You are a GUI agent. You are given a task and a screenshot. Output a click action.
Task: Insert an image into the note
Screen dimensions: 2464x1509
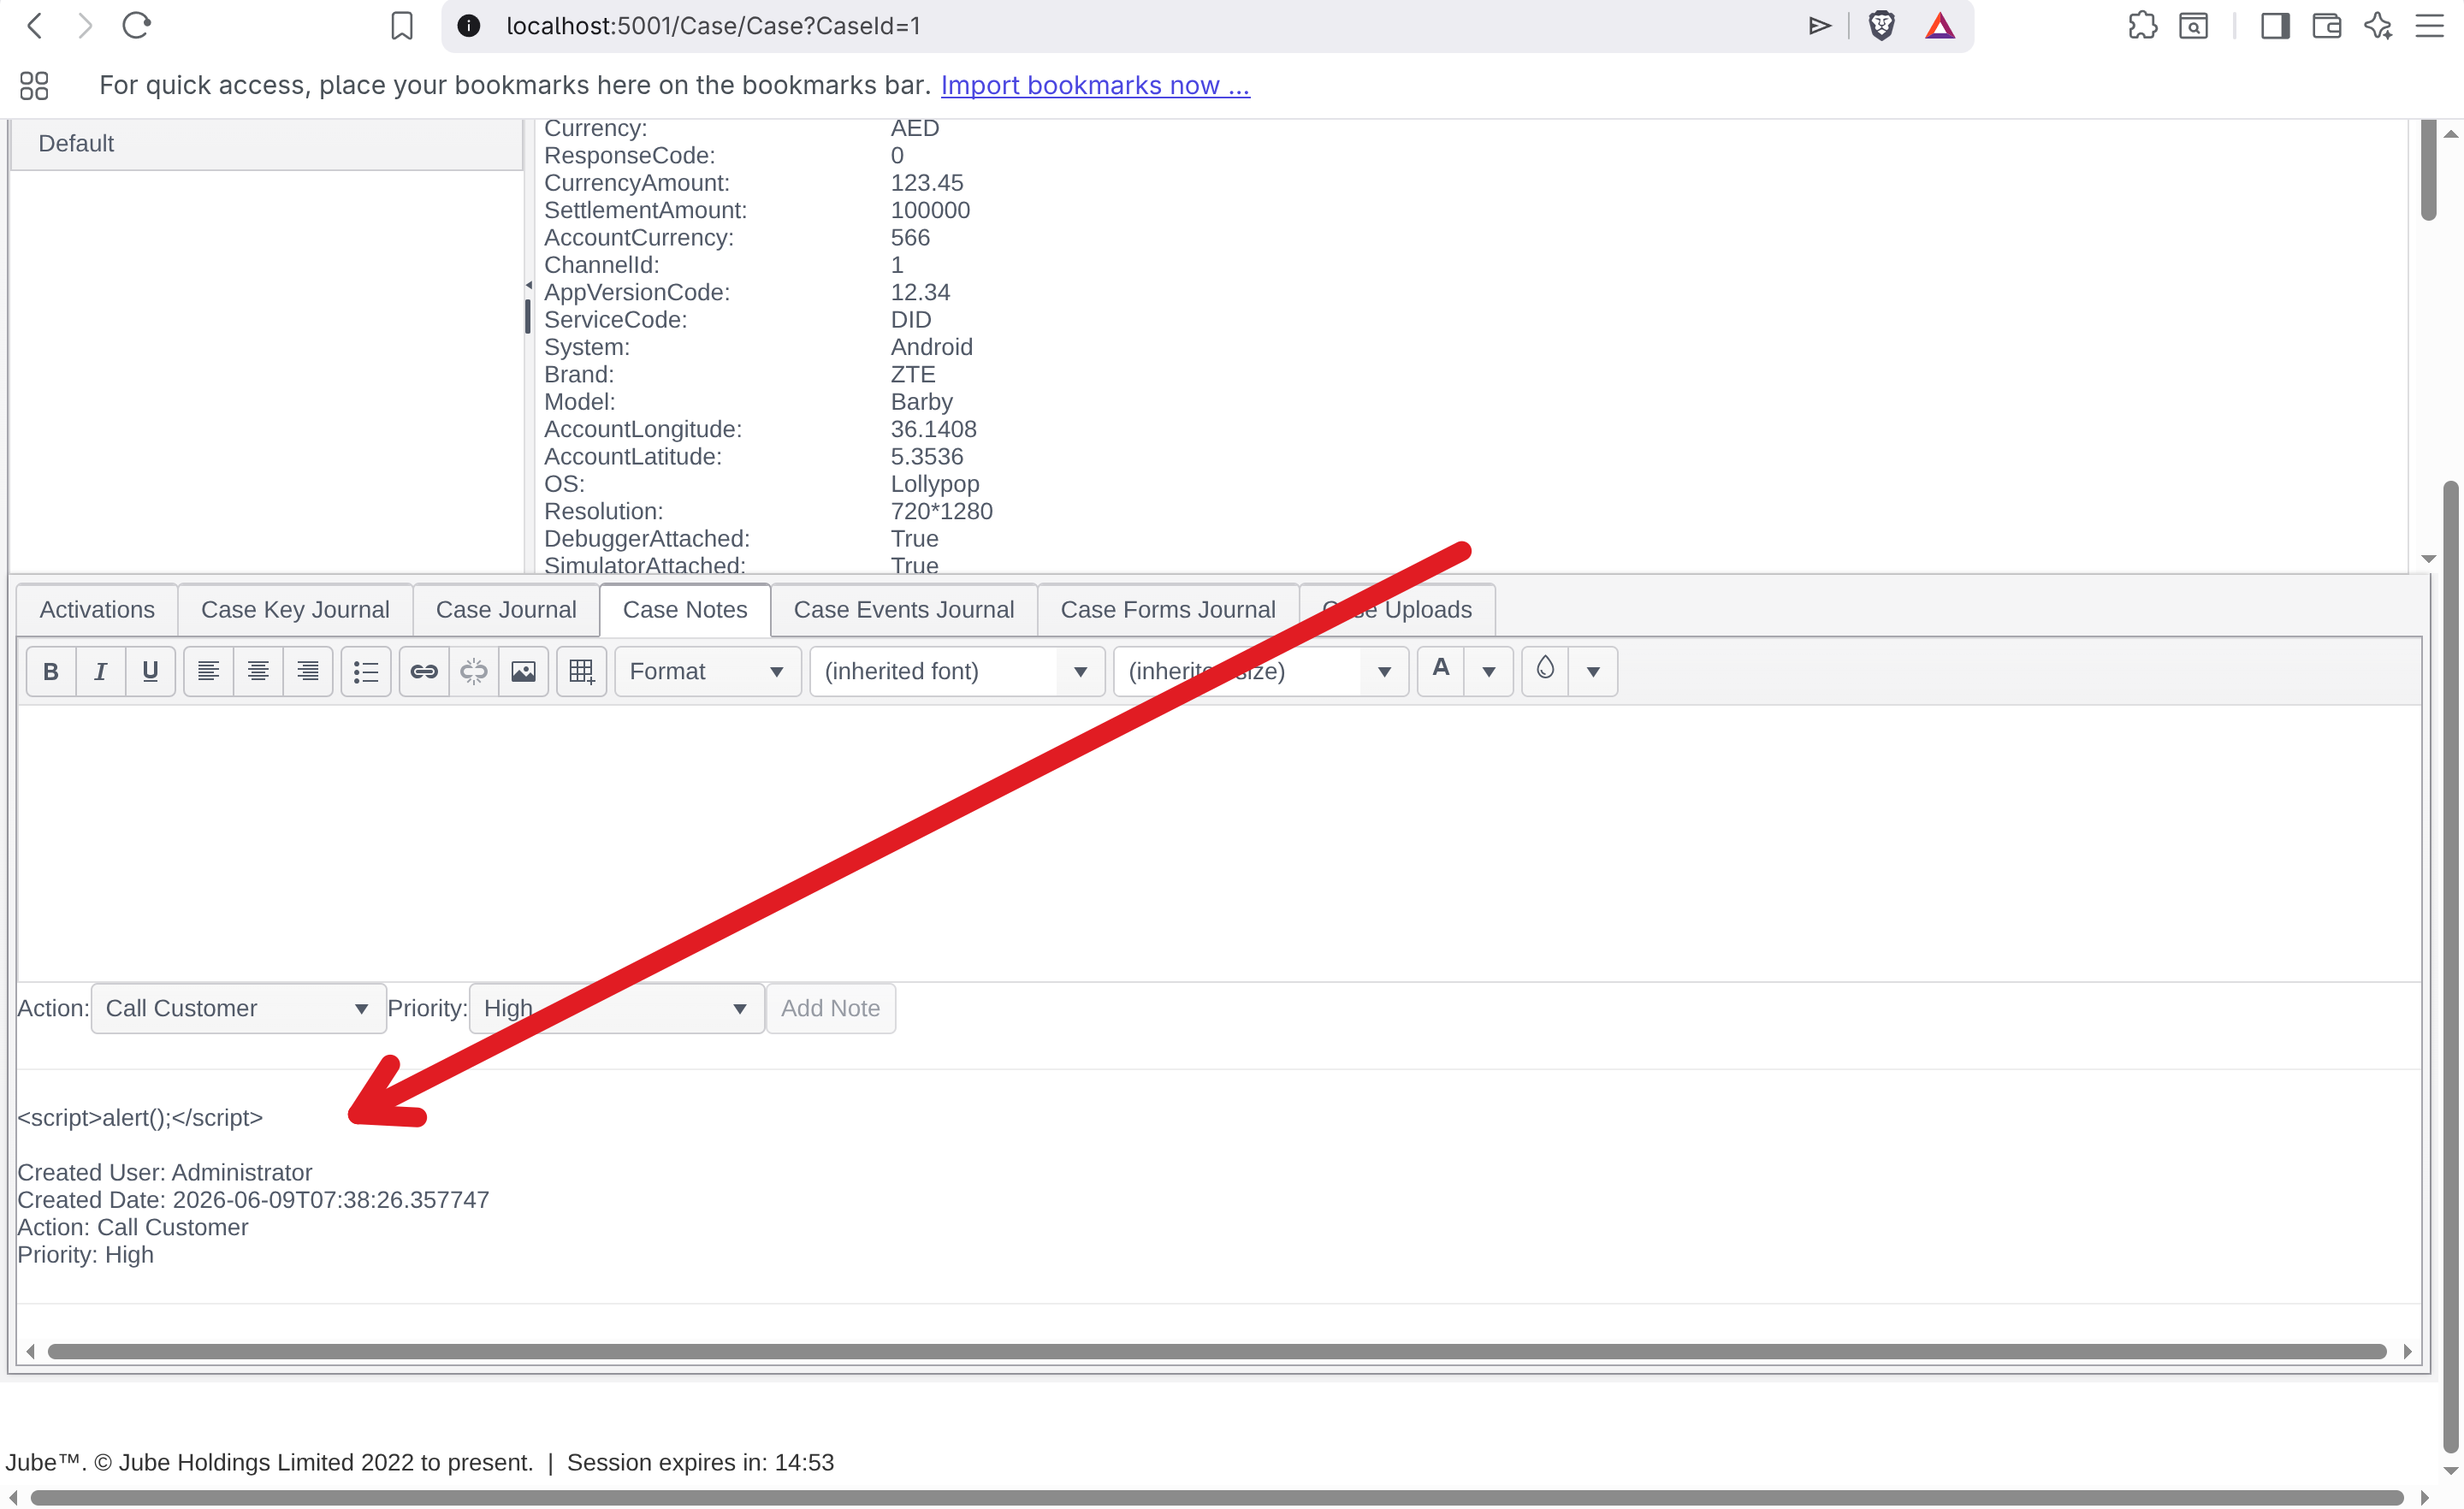click(x=523, y=671)
